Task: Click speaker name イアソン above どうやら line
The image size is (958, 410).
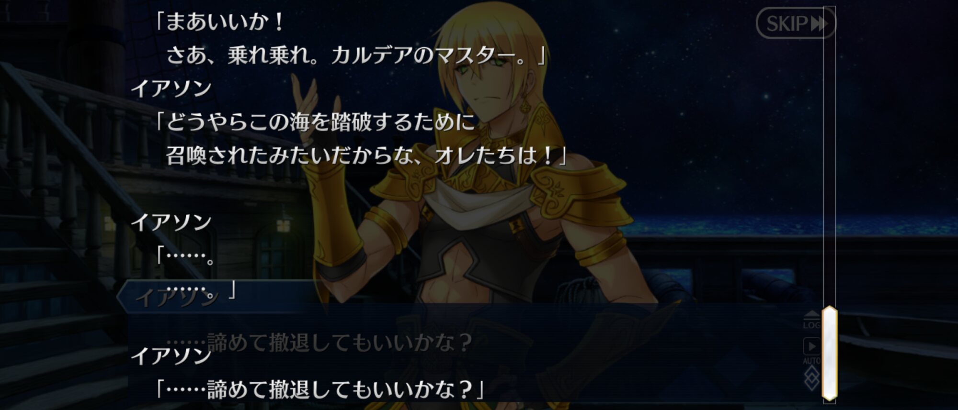Action: [x=171, y=89]
